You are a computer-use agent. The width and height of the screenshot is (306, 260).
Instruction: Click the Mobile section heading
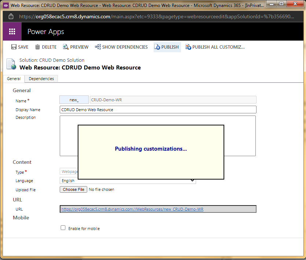21,218
